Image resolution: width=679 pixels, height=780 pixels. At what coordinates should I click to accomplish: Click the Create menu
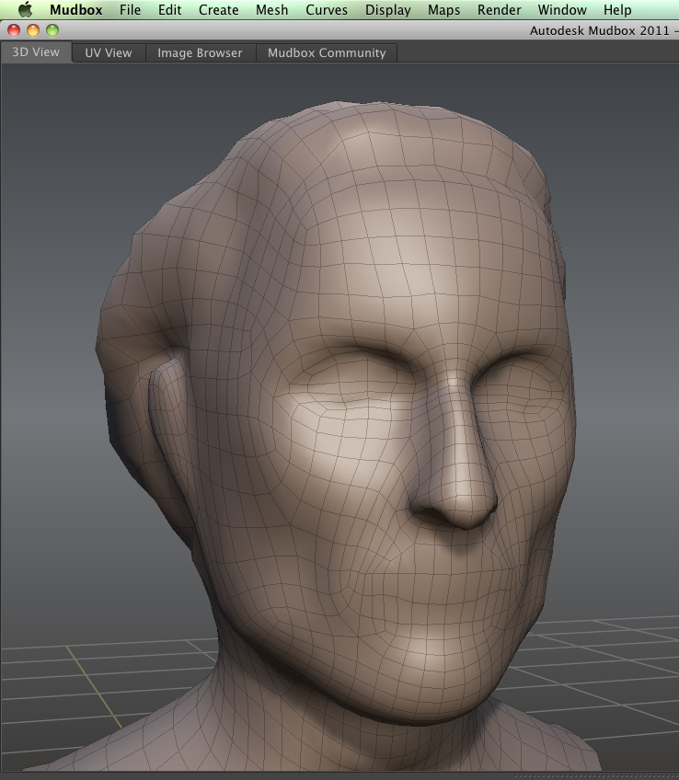tap(218, 10)
